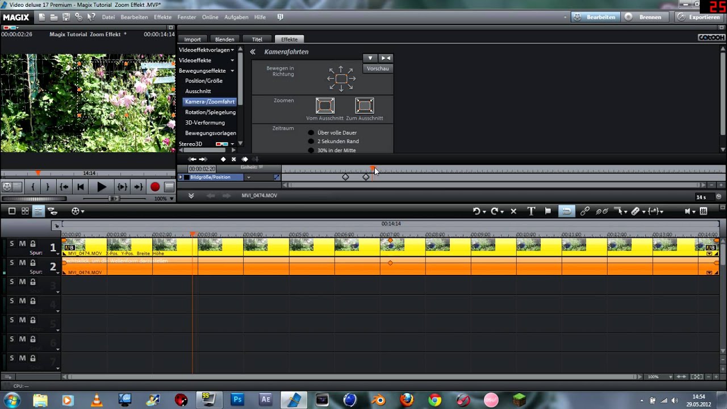The image size is (727, 409).
Task: Open title editor T icon
Action: click(531, 211)
